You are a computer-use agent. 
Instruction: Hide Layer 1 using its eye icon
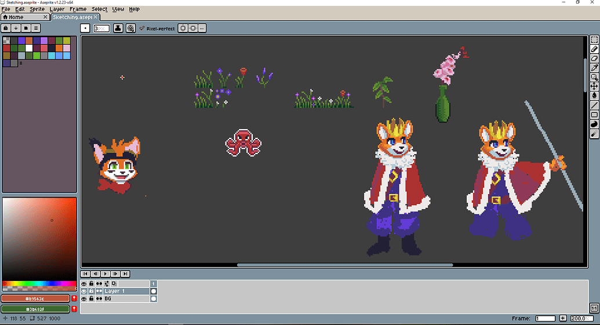pos(84,291)
